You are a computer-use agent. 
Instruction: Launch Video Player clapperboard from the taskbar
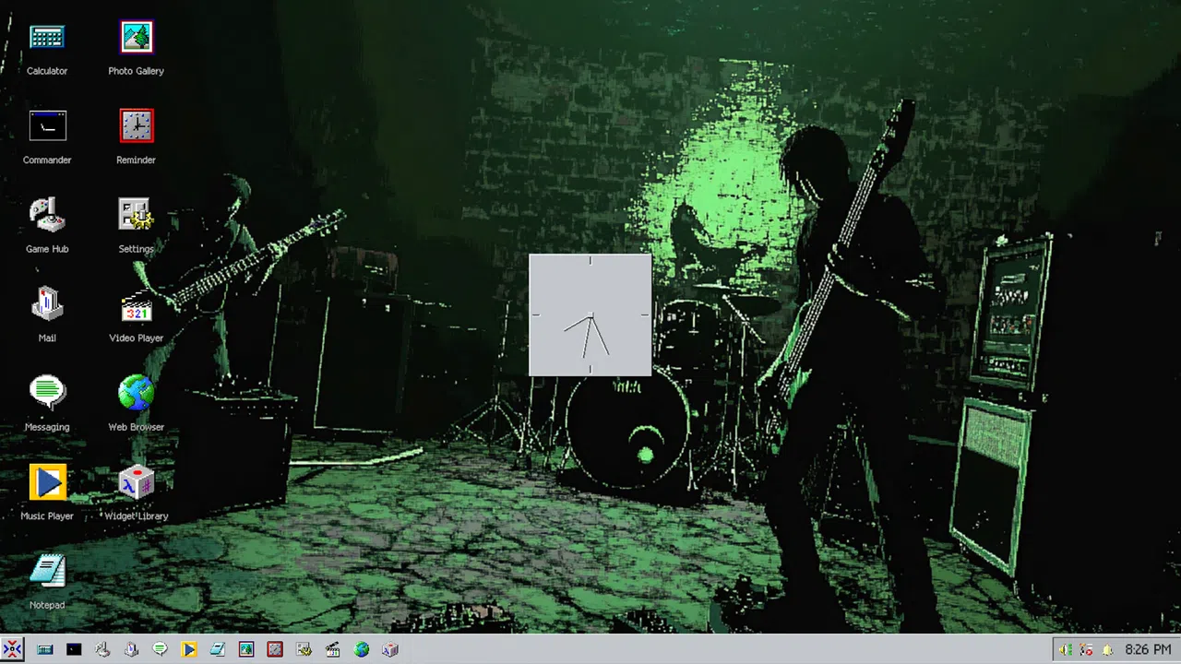332,649
